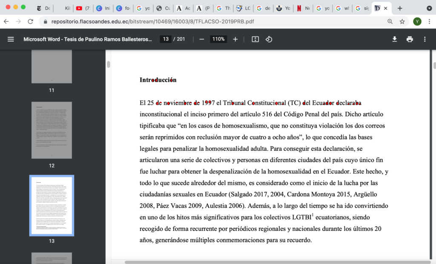This screenshot has width=436, height=264.
Task: Open the browser zoom magnifier icon
Action: click(390, 21)
